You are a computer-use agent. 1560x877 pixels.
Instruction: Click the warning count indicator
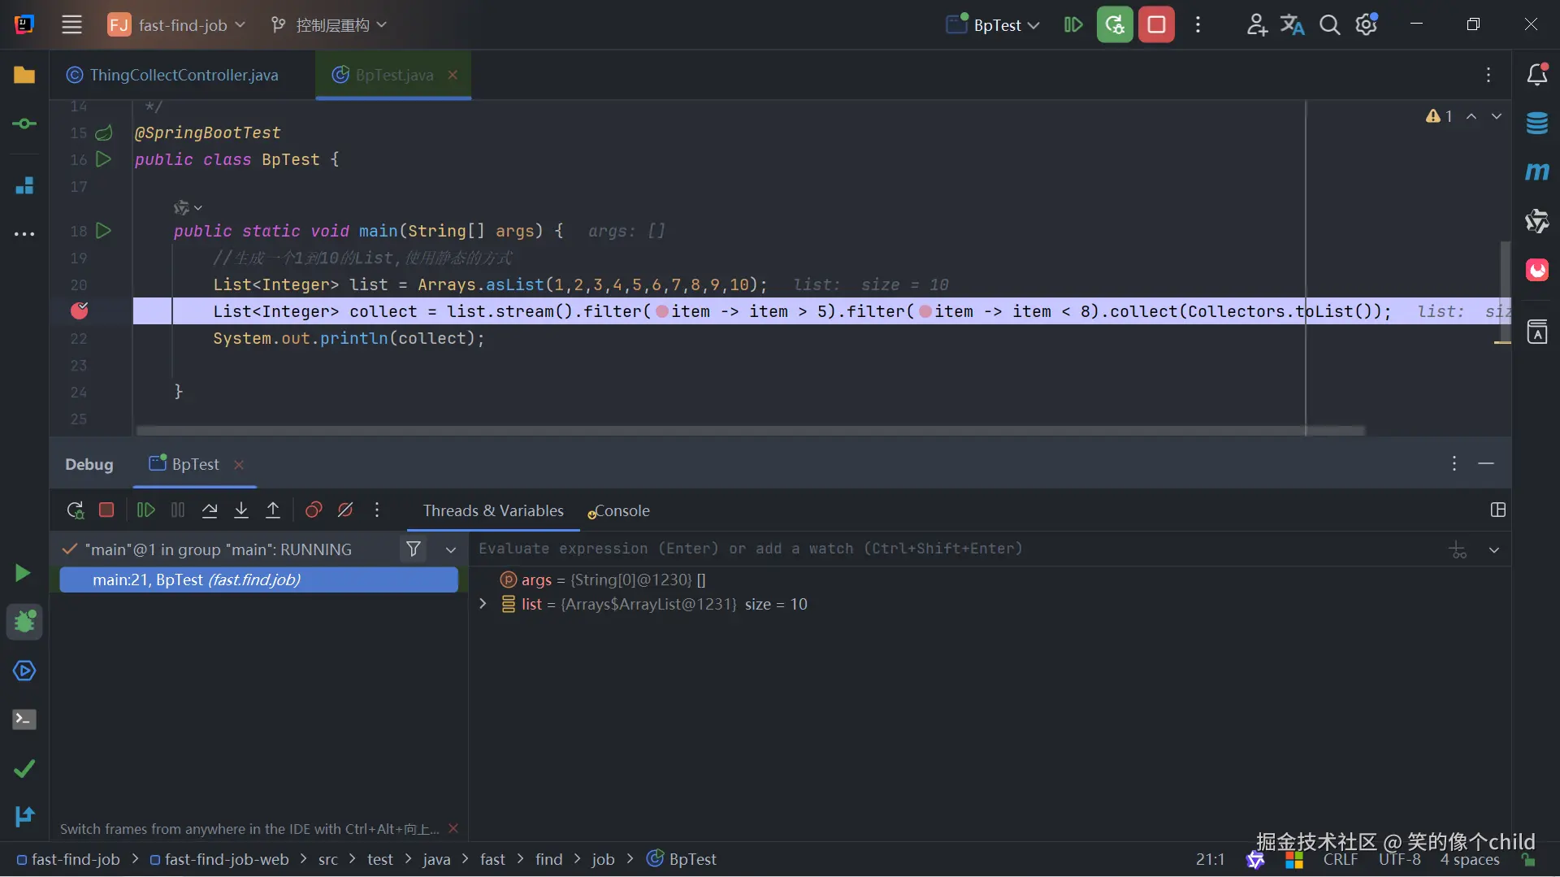tap(1439, 116)
